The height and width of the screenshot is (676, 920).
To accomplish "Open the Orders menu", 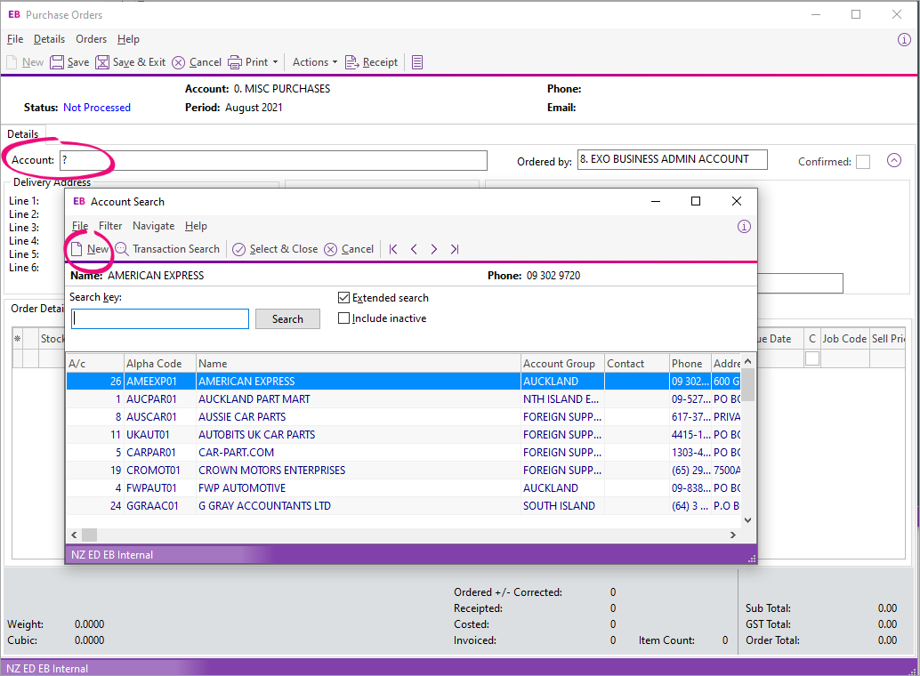I will click(x=91, y=39).
